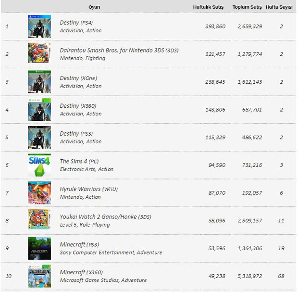This screenshot has width=298, height=292.
Task: Sort by the Haftalık Satış column header
Action: pyautogui.click(x=209, y=7)
